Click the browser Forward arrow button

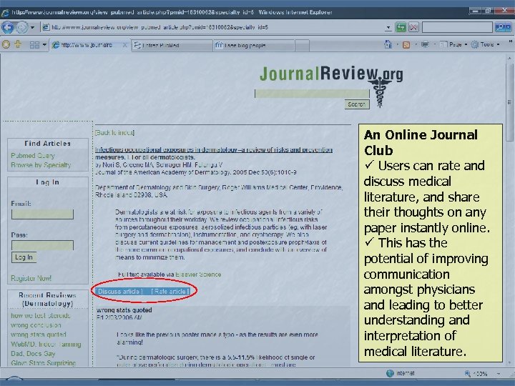coord(21,27)
